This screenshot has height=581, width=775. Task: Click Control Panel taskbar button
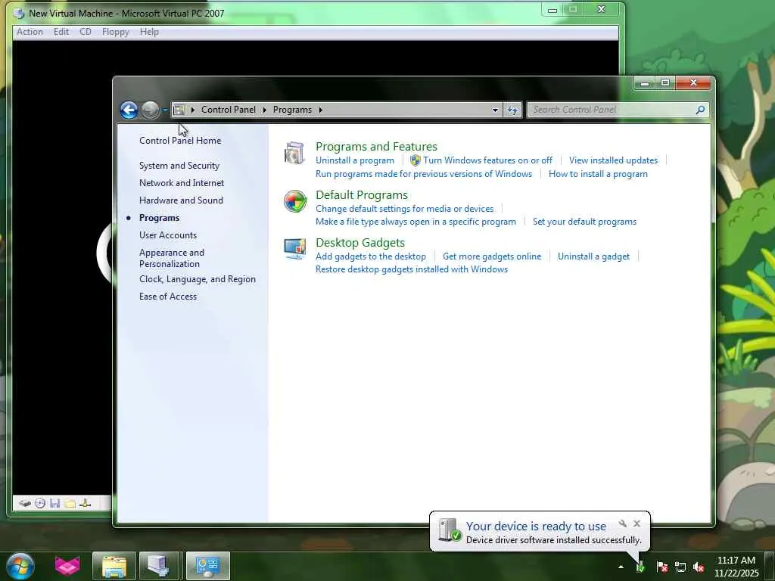(x=208, y=566)
